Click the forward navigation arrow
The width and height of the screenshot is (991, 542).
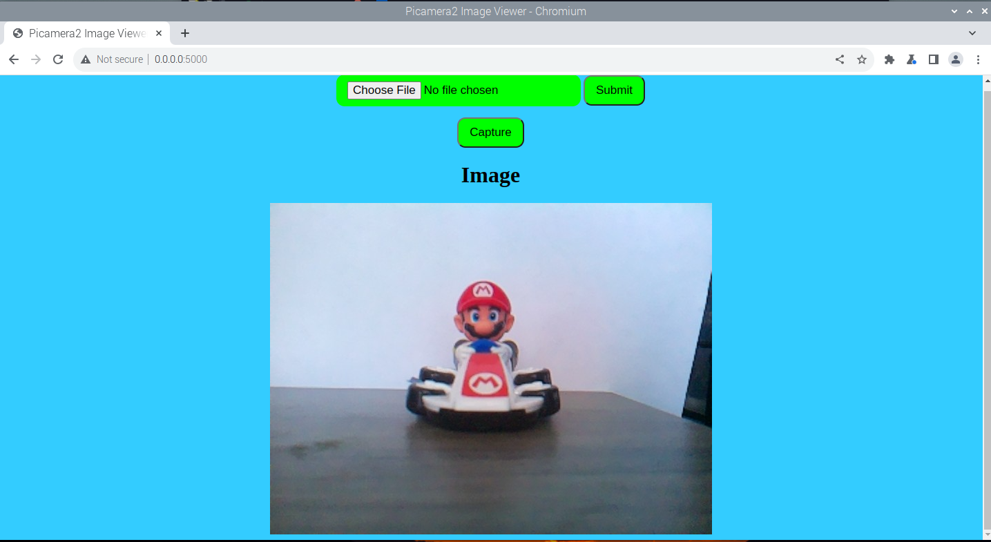pos(36,59)
